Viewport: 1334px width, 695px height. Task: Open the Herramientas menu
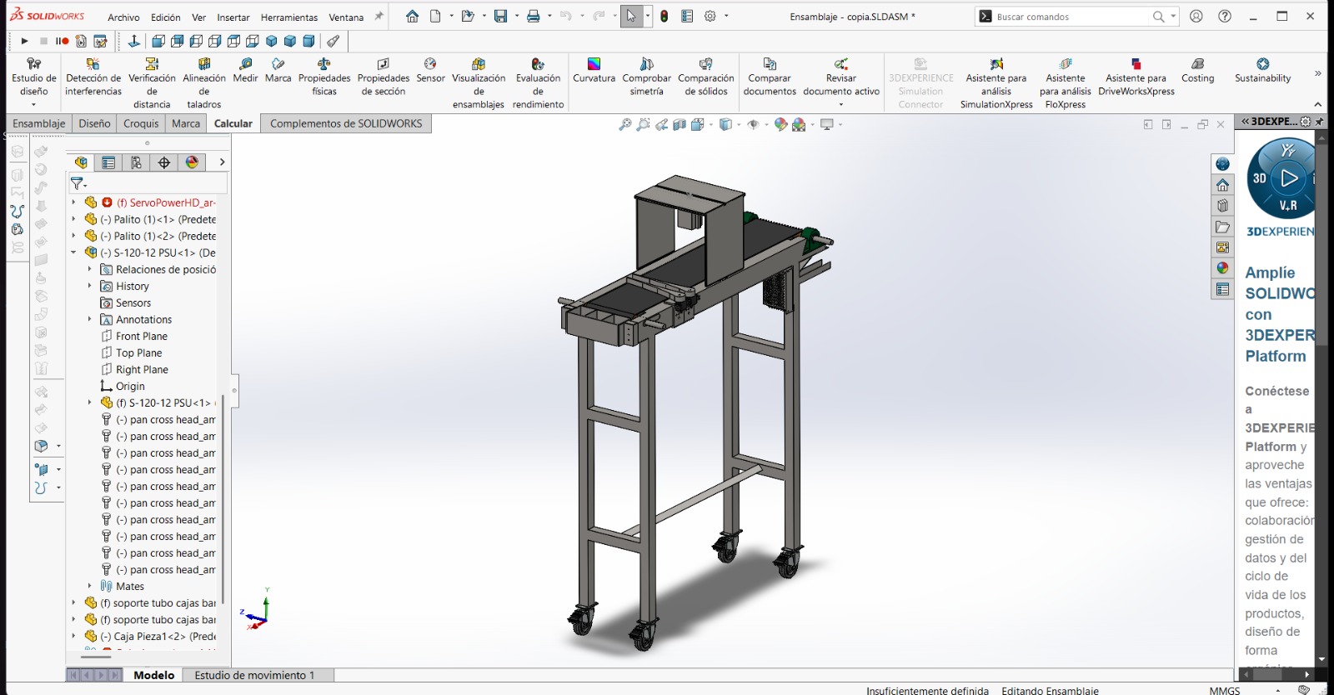pyautogui.click(x=289, y=17)
